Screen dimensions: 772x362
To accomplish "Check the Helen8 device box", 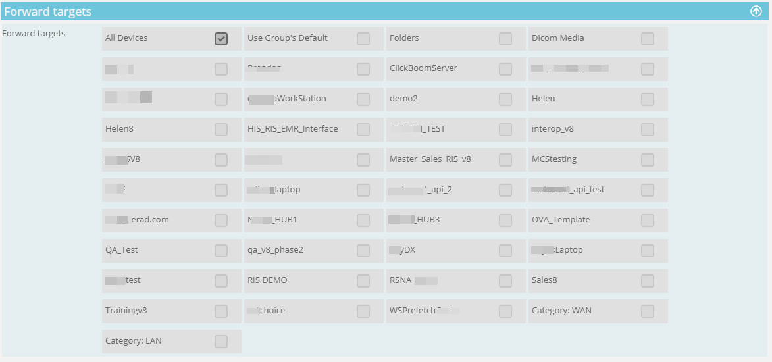I will [x=221, y=130].
